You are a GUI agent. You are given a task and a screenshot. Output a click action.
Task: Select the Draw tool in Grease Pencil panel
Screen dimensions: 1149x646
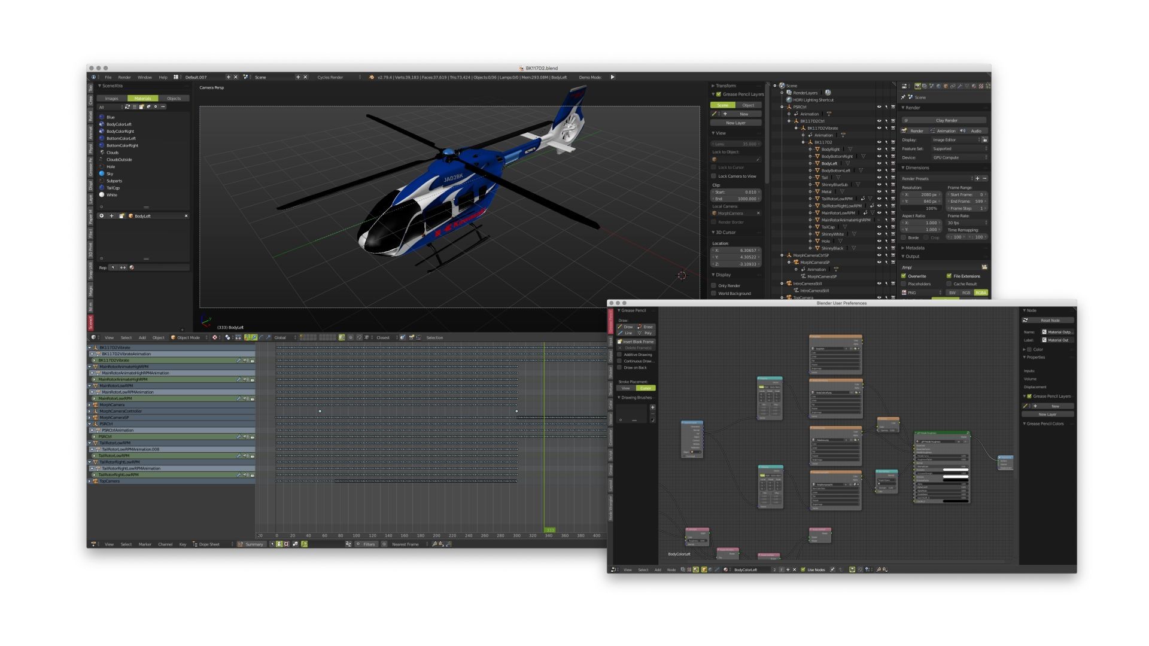pyautogui.click(x=626, y=327)
